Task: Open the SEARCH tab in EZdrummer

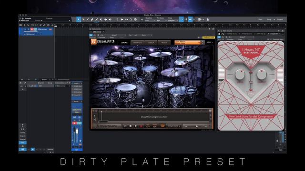Action: [x=151, y=42]
